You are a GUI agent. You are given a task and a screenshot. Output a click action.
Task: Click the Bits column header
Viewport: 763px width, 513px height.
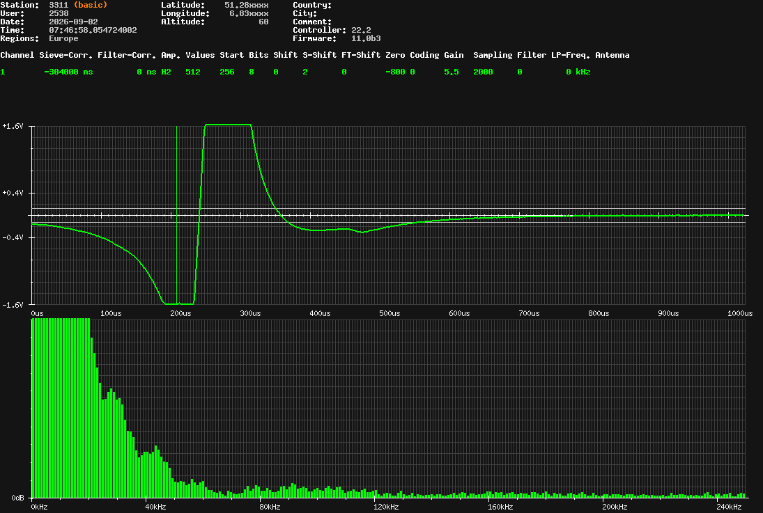click(x=259, y=55)
